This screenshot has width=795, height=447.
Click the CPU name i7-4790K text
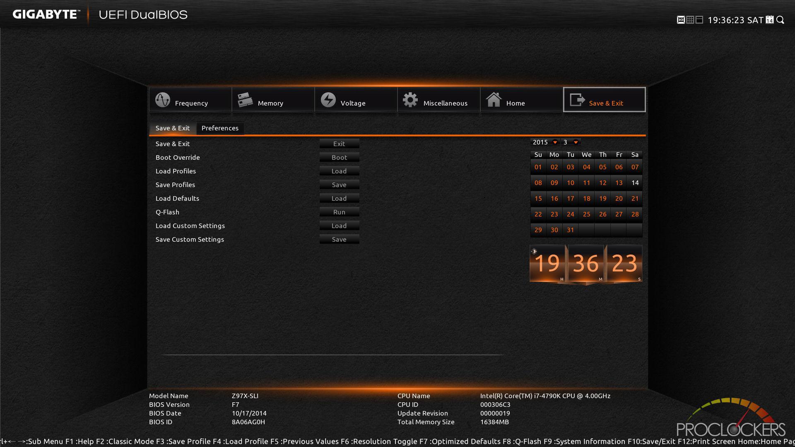545,396
